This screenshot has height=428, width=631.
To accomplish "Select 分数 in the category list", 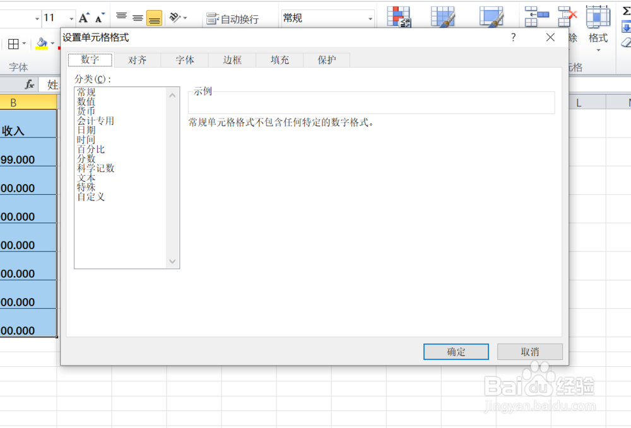I will (x=86, y=158).
